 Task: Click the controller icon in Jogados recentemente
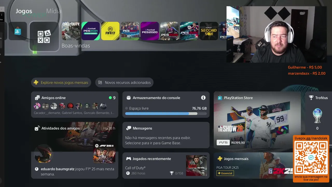[x=128, y=159]
